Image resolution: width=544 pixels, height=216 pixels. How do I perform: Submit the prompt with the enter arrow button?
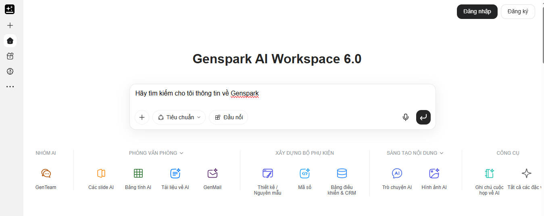pyautogui.click(x=423, y=117)
